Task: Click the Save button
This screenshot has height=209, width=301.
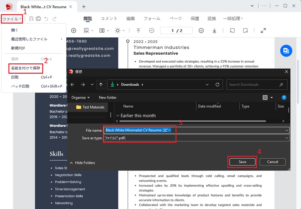Action: tap(242, 162)
